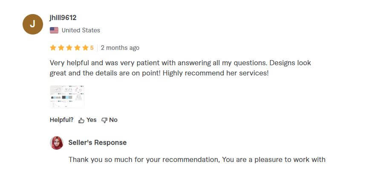Image resolution: width=372 pixels, height=182 pixels.
Task: Click the '2 months ago' timestamp
Action: (x=120, y=48)
